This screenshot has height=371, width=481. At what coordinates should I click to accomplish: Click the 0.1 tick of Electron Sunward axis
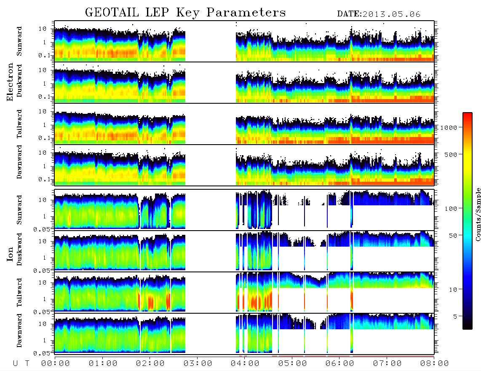(45, 55)
